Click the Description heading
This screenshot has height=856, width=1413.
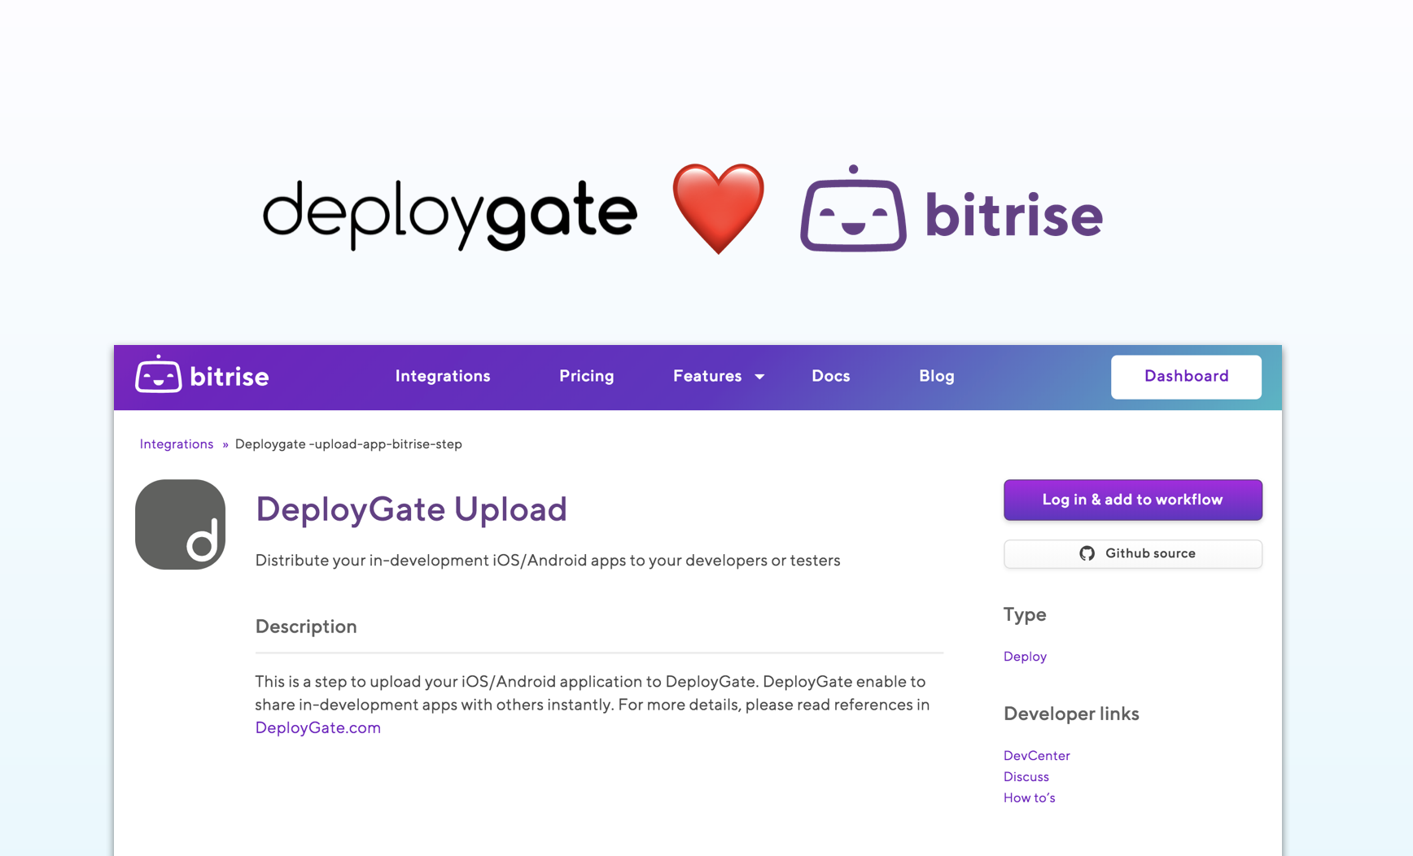click(x=306, y=627)
